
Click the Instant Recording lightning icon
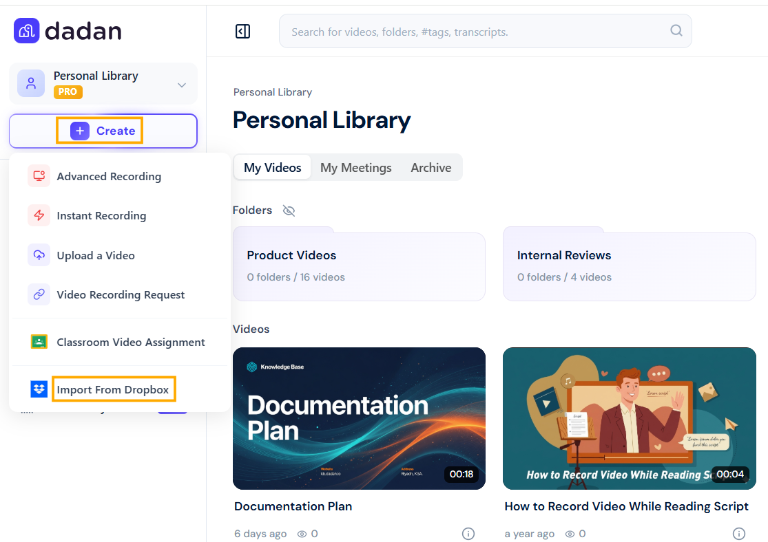click(x=39, y=215)
